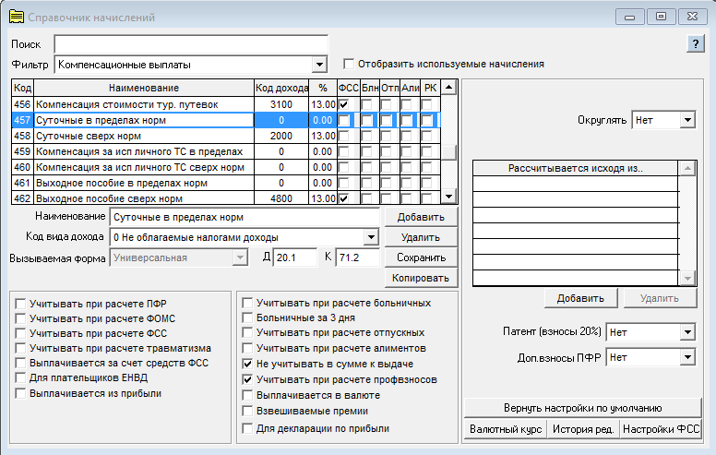Open История ред. button
716x455 pixels.
(x=583, y=429)
